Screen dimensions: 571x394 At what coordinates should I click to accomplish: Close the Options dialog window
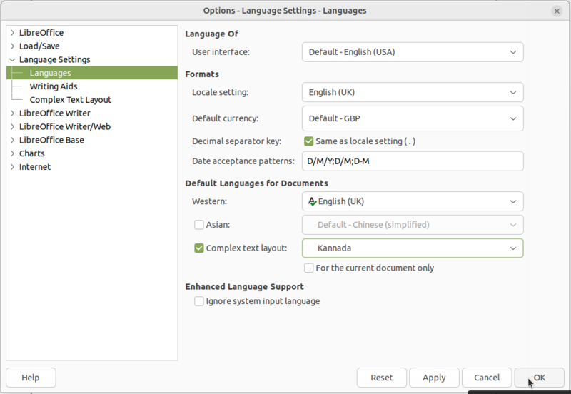[x=557, y=11]
